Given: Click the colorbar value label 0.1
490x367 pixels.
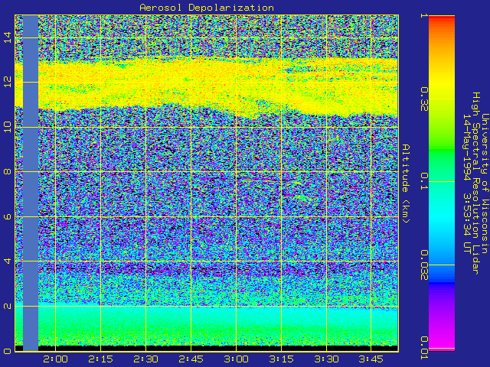Looking at the screenshot, I should click(423, 181).
